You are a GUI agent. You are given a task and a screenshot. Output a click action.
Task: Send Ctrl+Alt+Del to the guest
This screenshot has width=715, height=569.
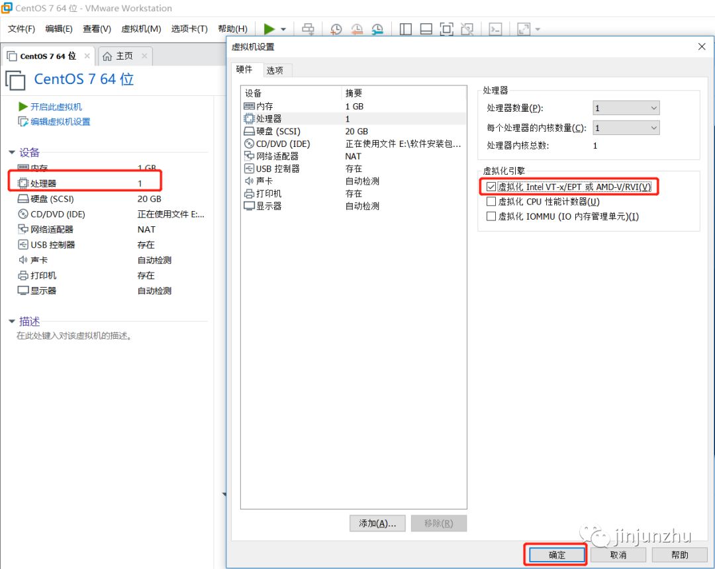pyautogui.click(x=309, y=28)
